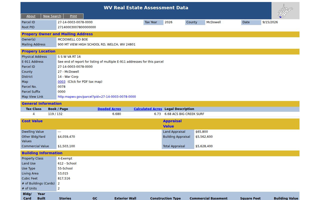Click Cubic Feet value 817,516
The width and height of the screenshot is (320, 200).
(x=64, y=178)
